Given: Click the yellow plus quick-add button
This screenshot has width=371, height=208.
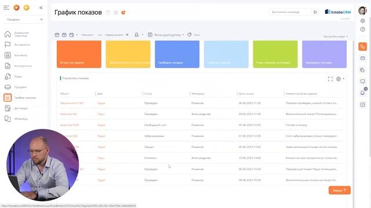Looking at the screenshot, I should tap(27, 8).
